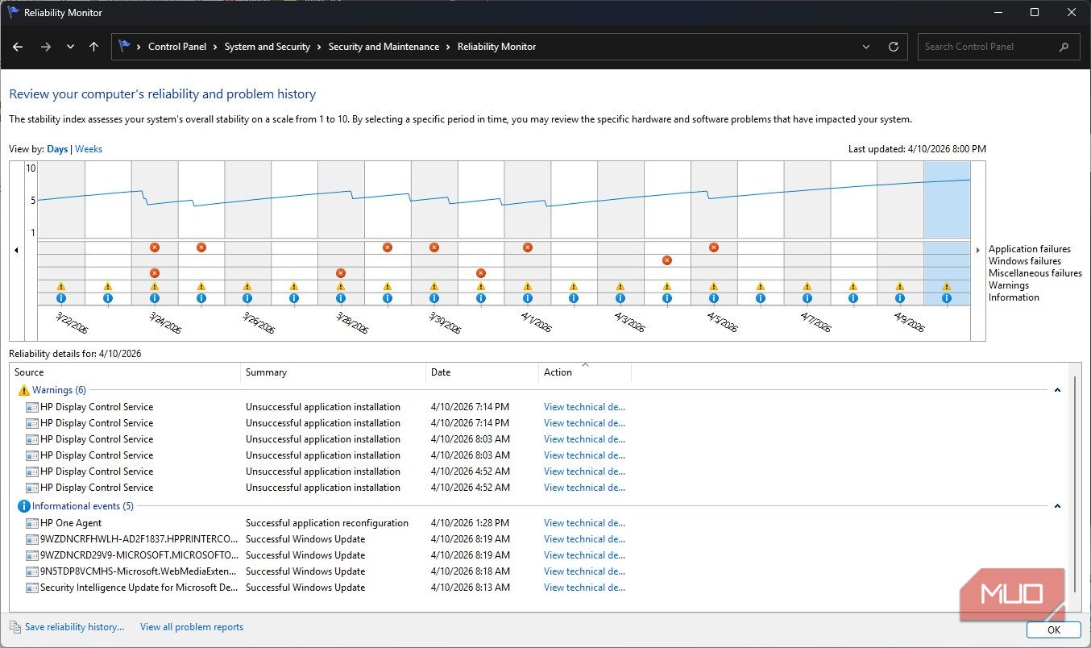Select the Security Intelligence Update row
This screenshot has width=1091, height=648.
click(x=326, y=588)
